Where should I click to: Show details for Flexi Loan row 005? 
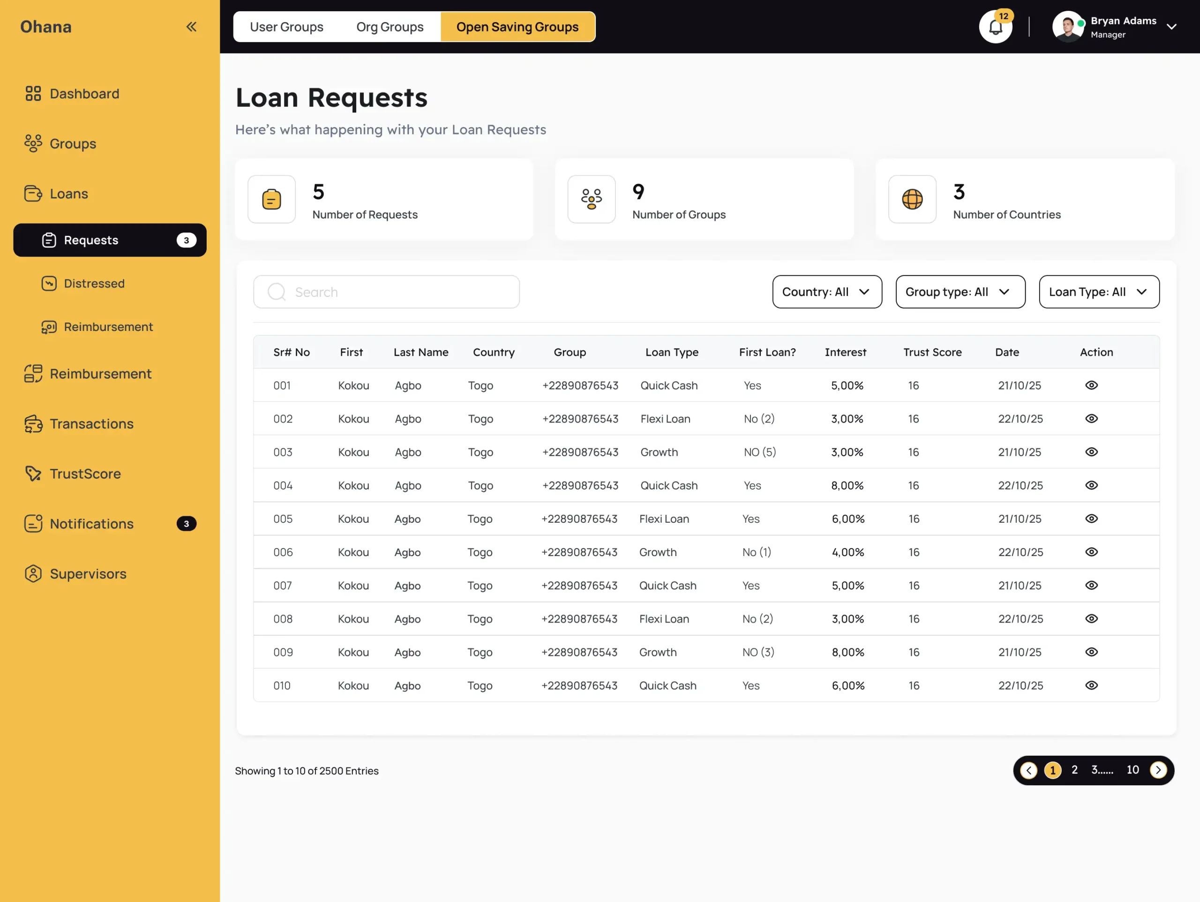(x=1092, y=519)
